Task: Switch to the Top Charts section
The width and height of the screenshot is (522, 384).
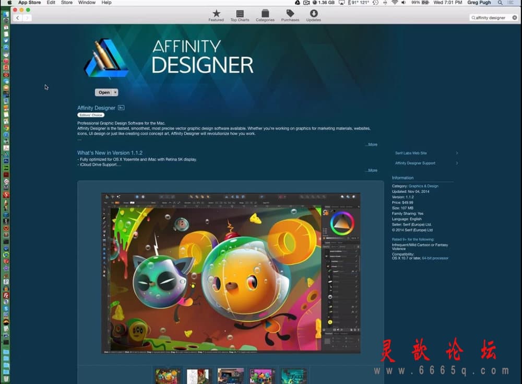Action: [x=240, y=16]
